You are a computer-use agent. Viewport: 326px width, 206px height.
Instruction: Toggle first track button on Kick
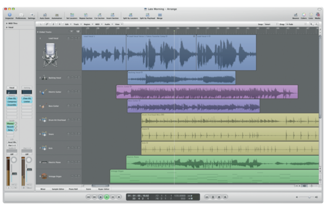[68, 148]
